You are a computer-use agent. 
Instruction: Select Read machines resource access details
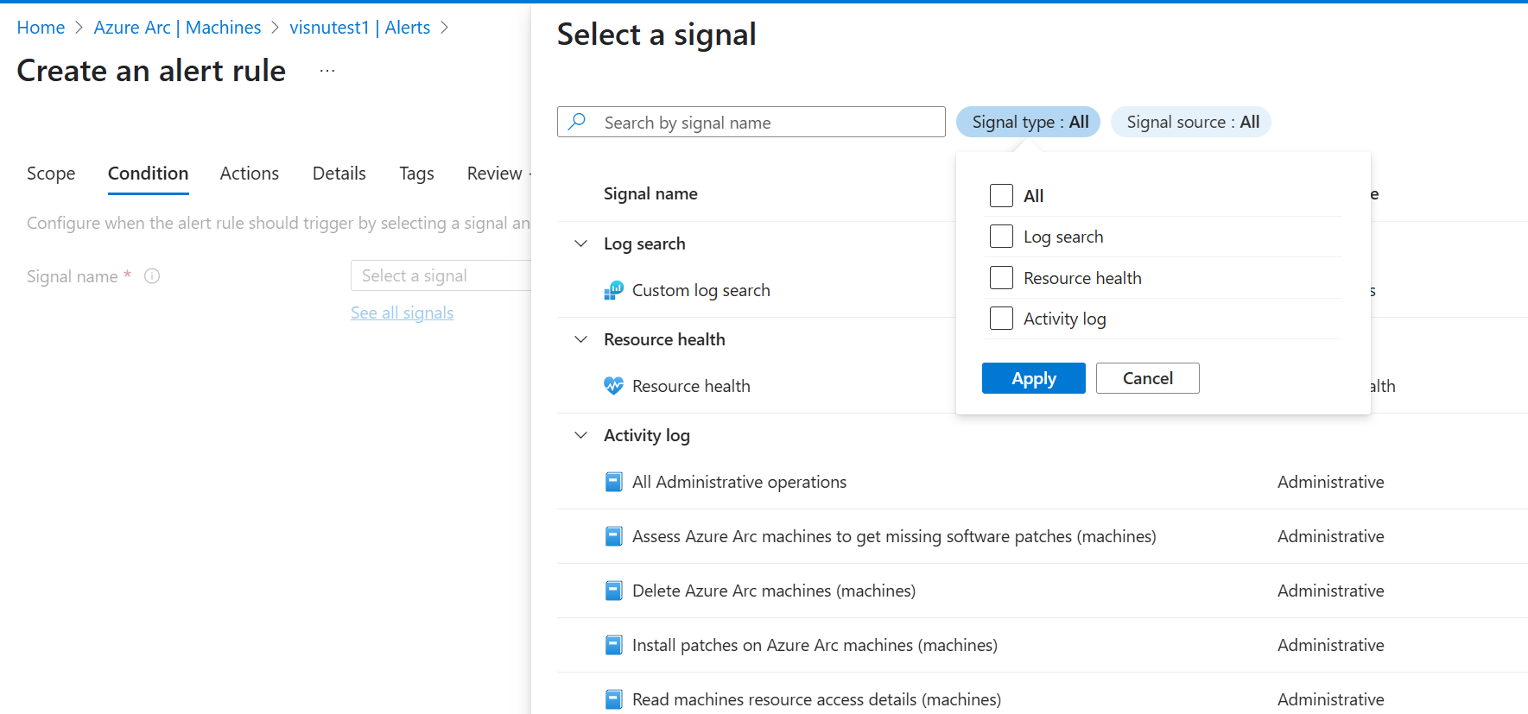(816, 699)
